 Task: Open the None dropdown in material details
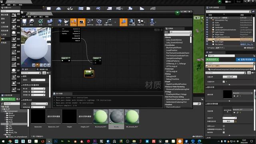click(39, 104)
